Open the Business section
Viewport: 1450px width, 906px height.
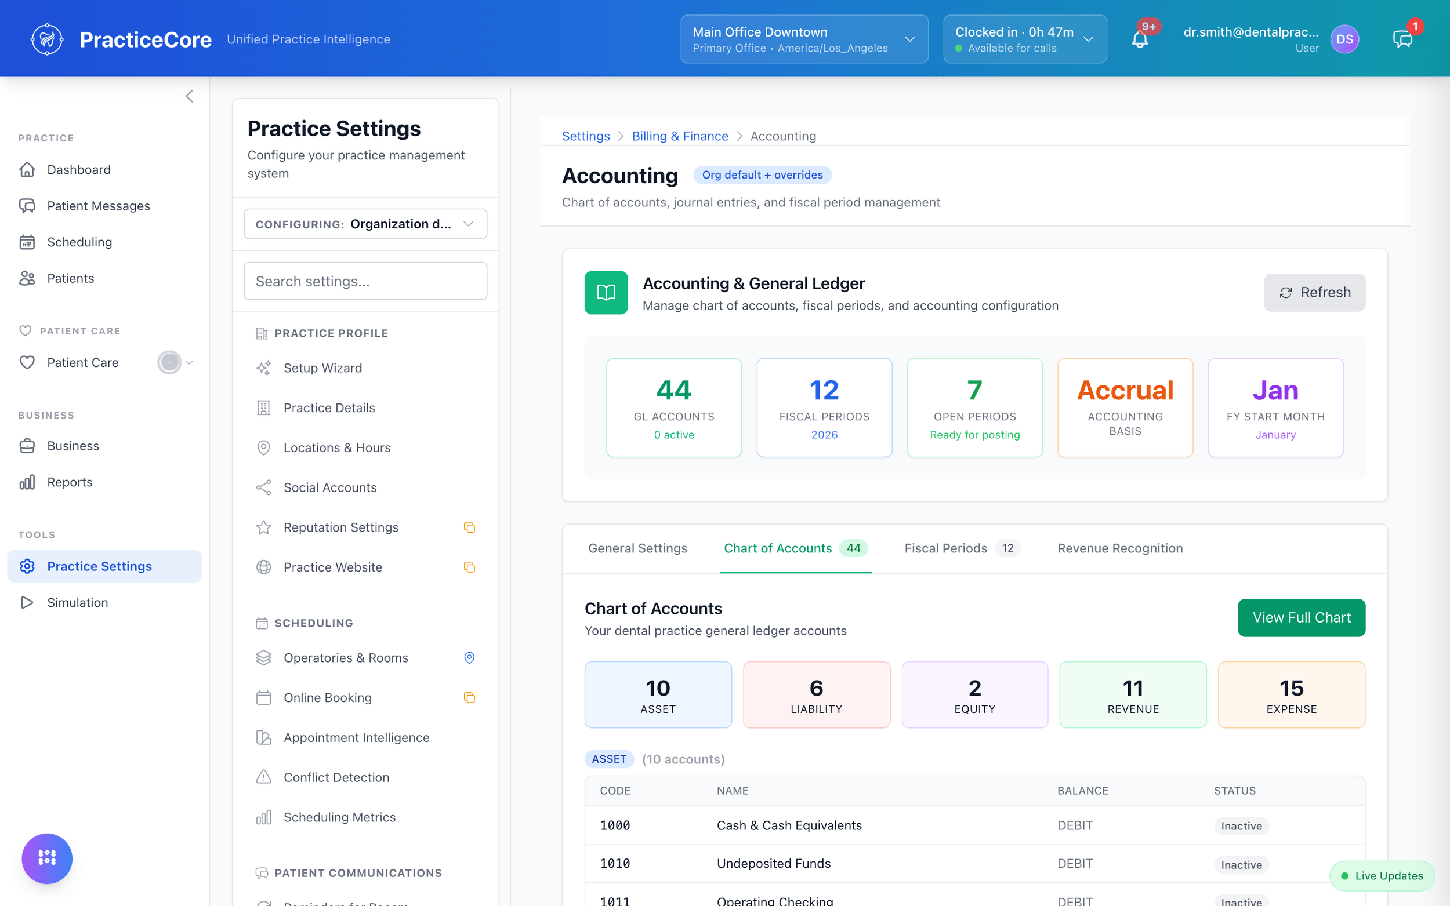coord(105,446)
